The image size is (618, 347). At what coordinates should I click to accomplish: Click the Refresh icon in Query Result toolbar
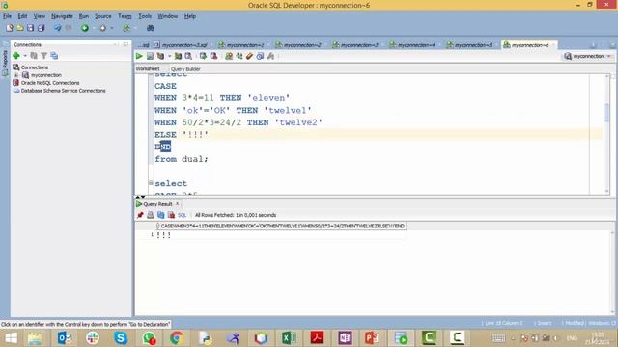pyautogui.click(x=161, y=215)
